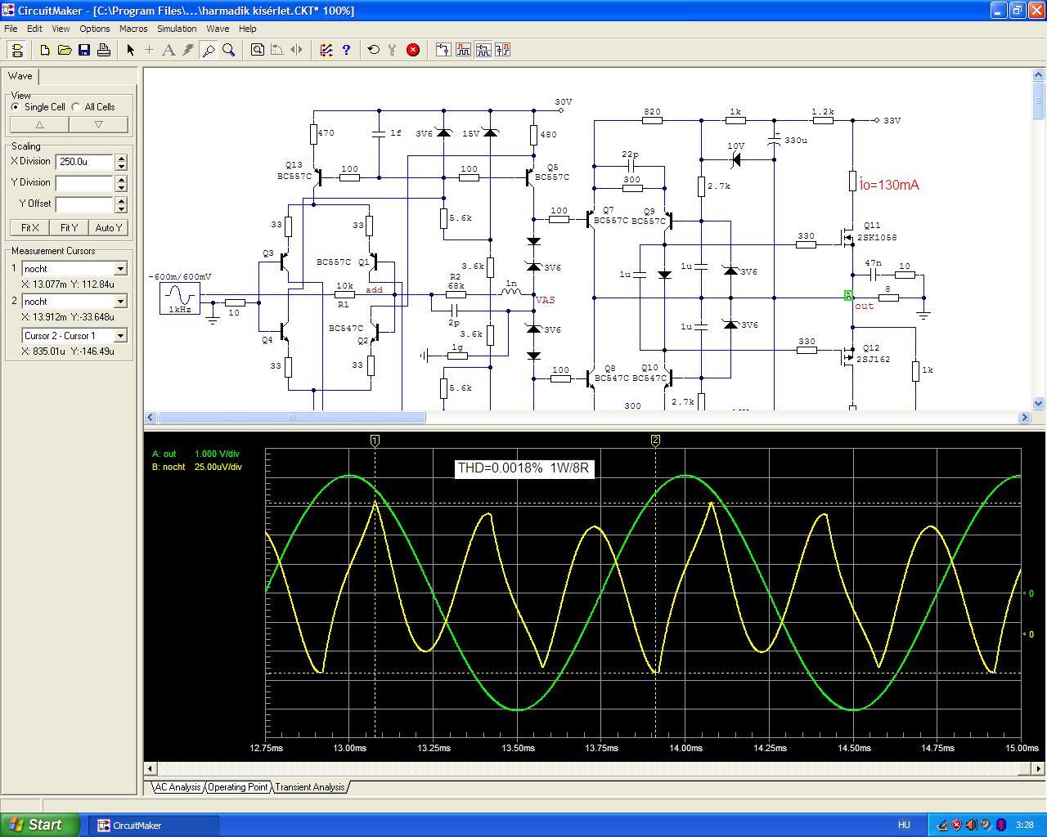Click the blue question mark help icon
This screenshot has height=837, width=1047.
click(346, 50)
